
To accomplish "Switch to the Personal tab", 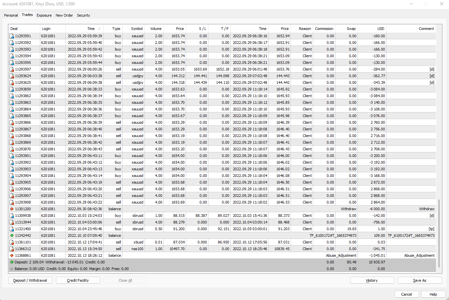I will pos(11,15).
